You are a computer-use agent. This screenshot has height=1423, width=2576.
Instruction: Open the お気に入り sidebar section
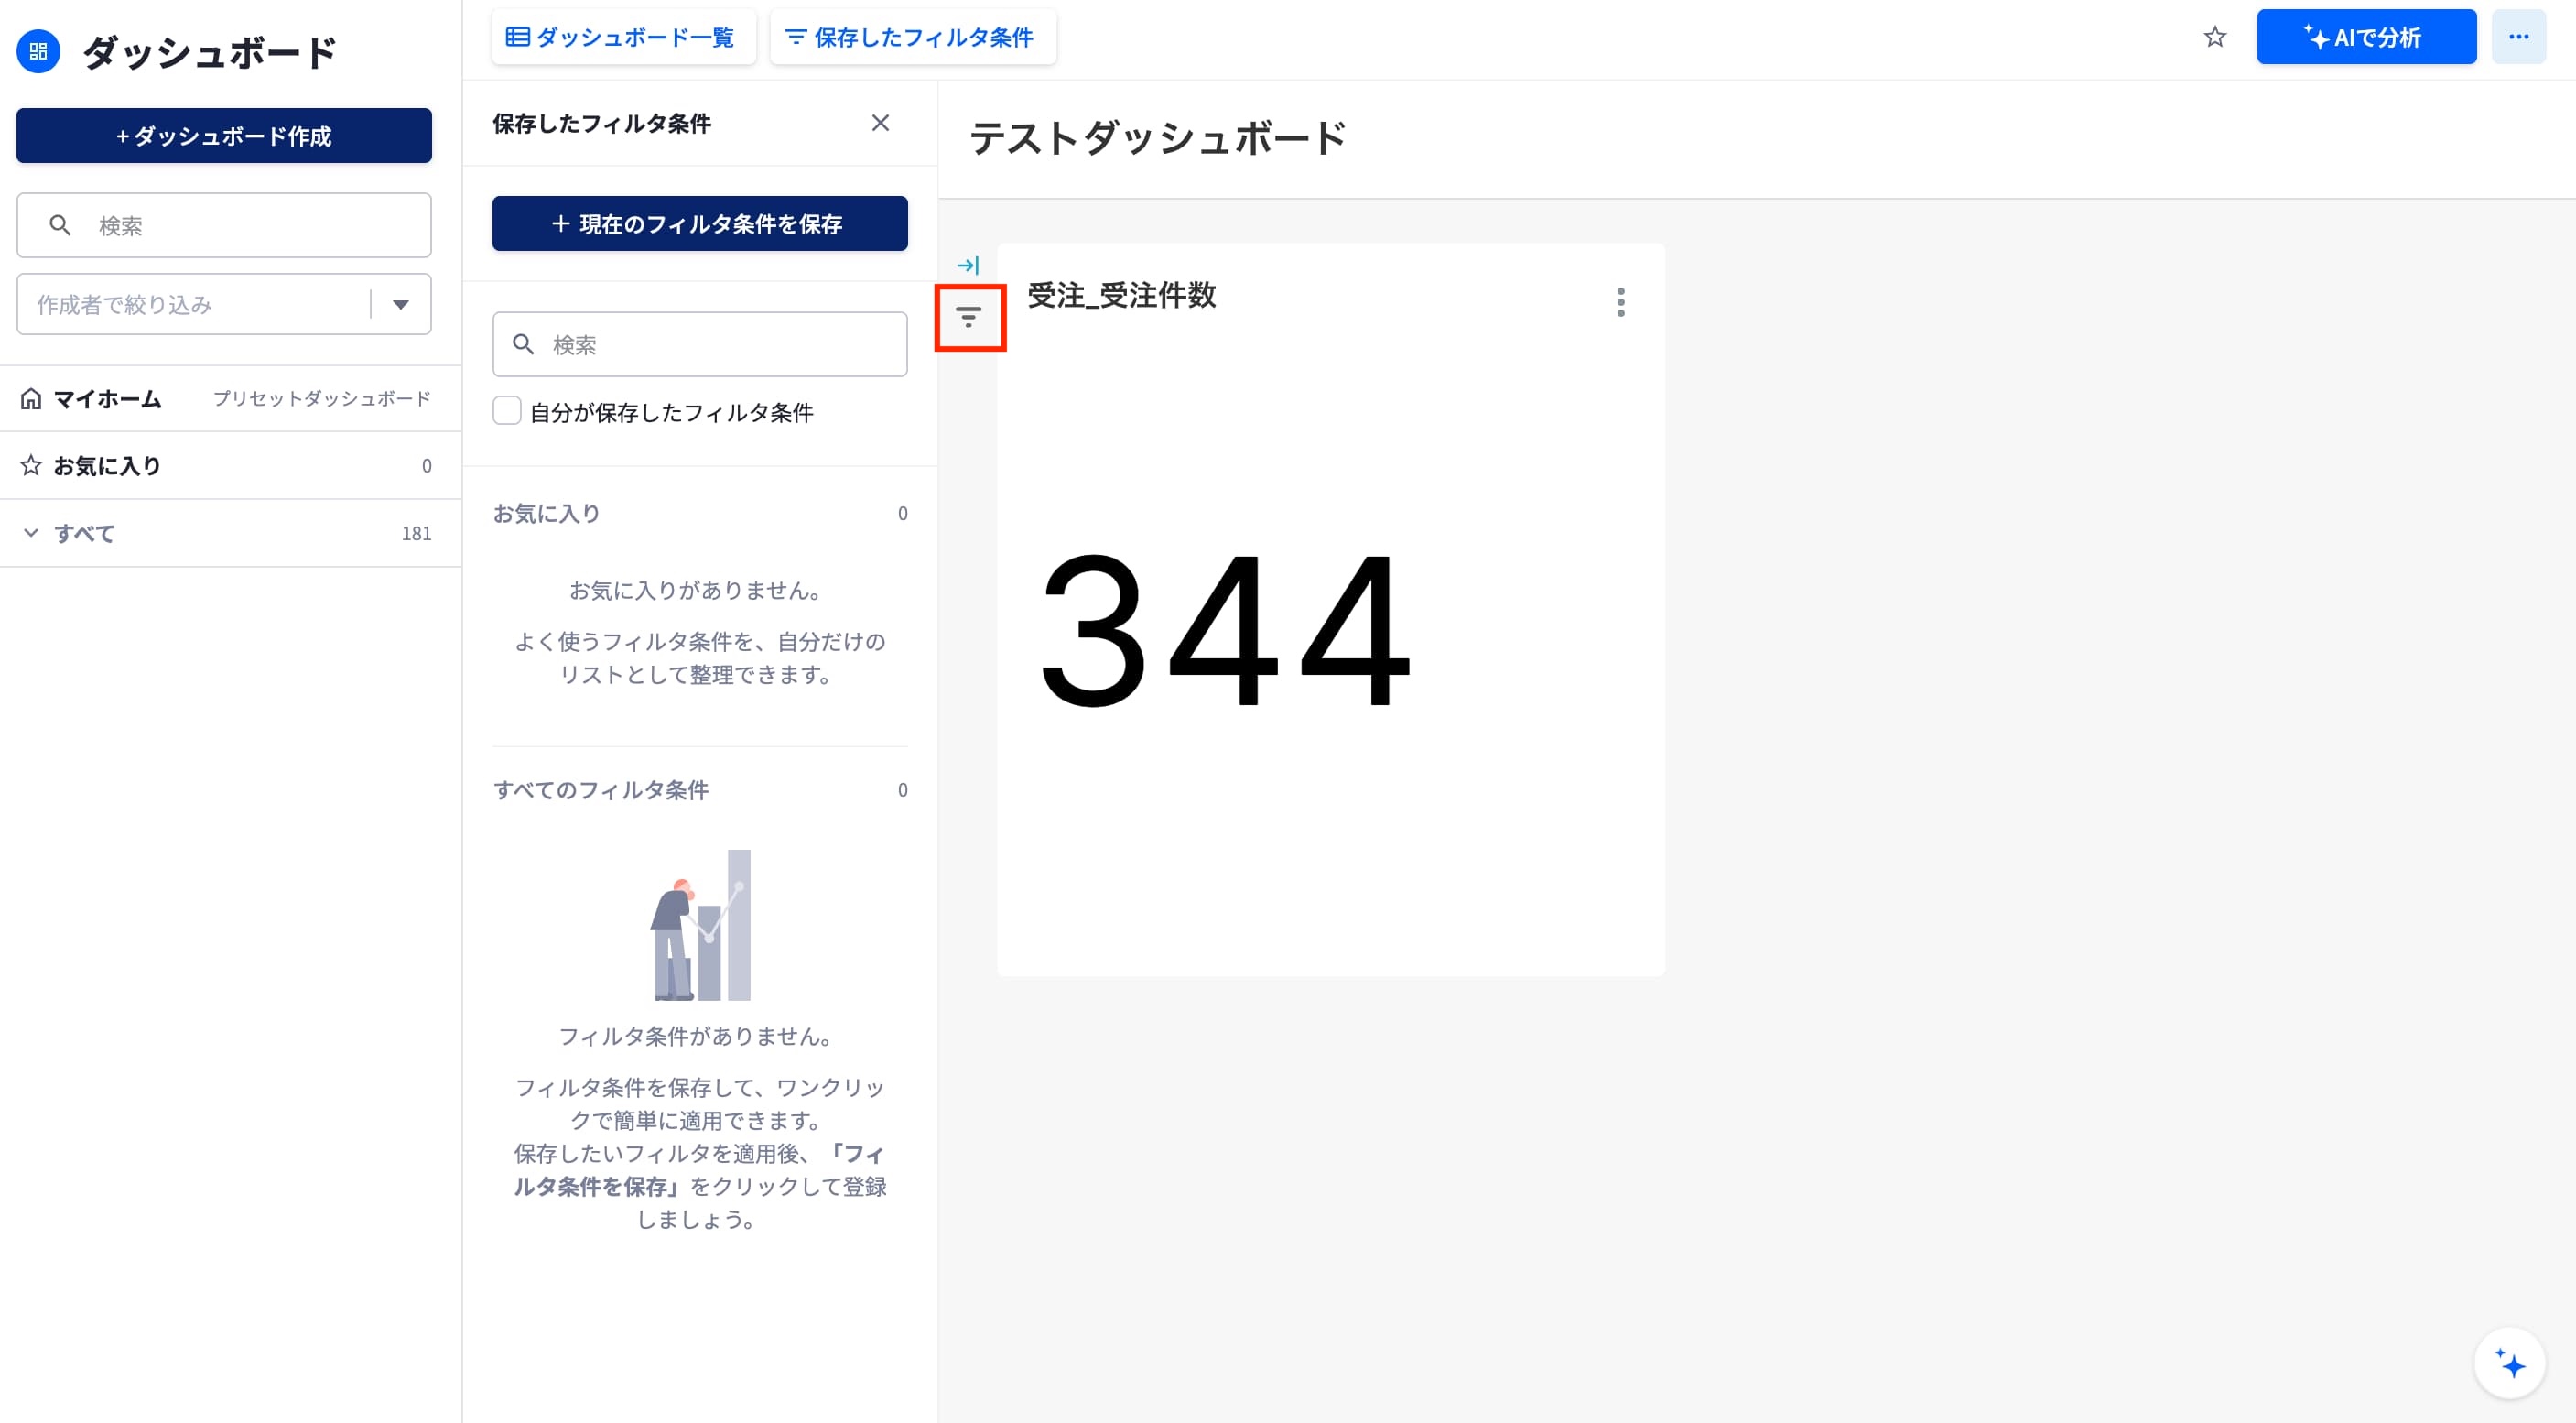point(231,466)
